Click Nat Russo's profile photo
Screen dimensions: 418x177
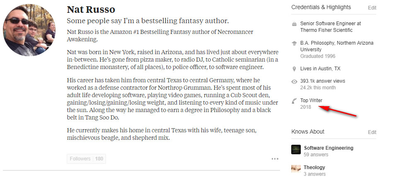click(30, 32)
